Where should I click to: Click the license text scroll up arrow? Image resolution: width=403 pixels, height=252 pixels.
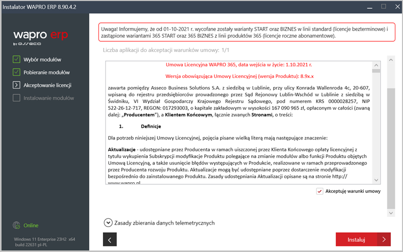(377, 65)
